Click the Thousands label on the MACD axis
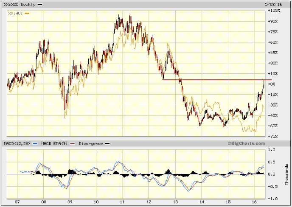This screenshot has height=207, width=292. tap(287, 174)
